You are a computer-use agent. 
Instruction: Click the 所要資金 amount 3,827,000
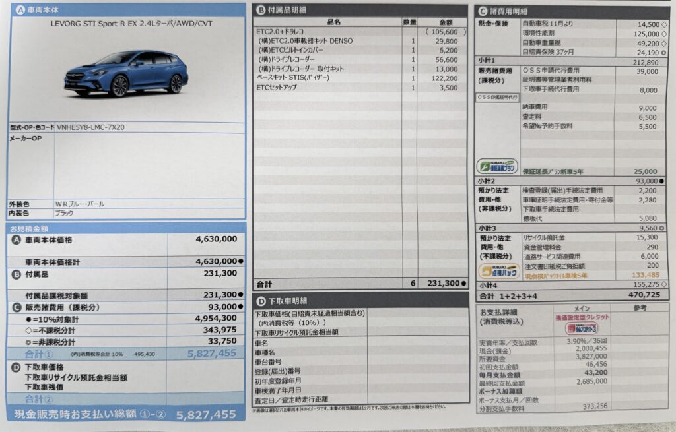591,357
